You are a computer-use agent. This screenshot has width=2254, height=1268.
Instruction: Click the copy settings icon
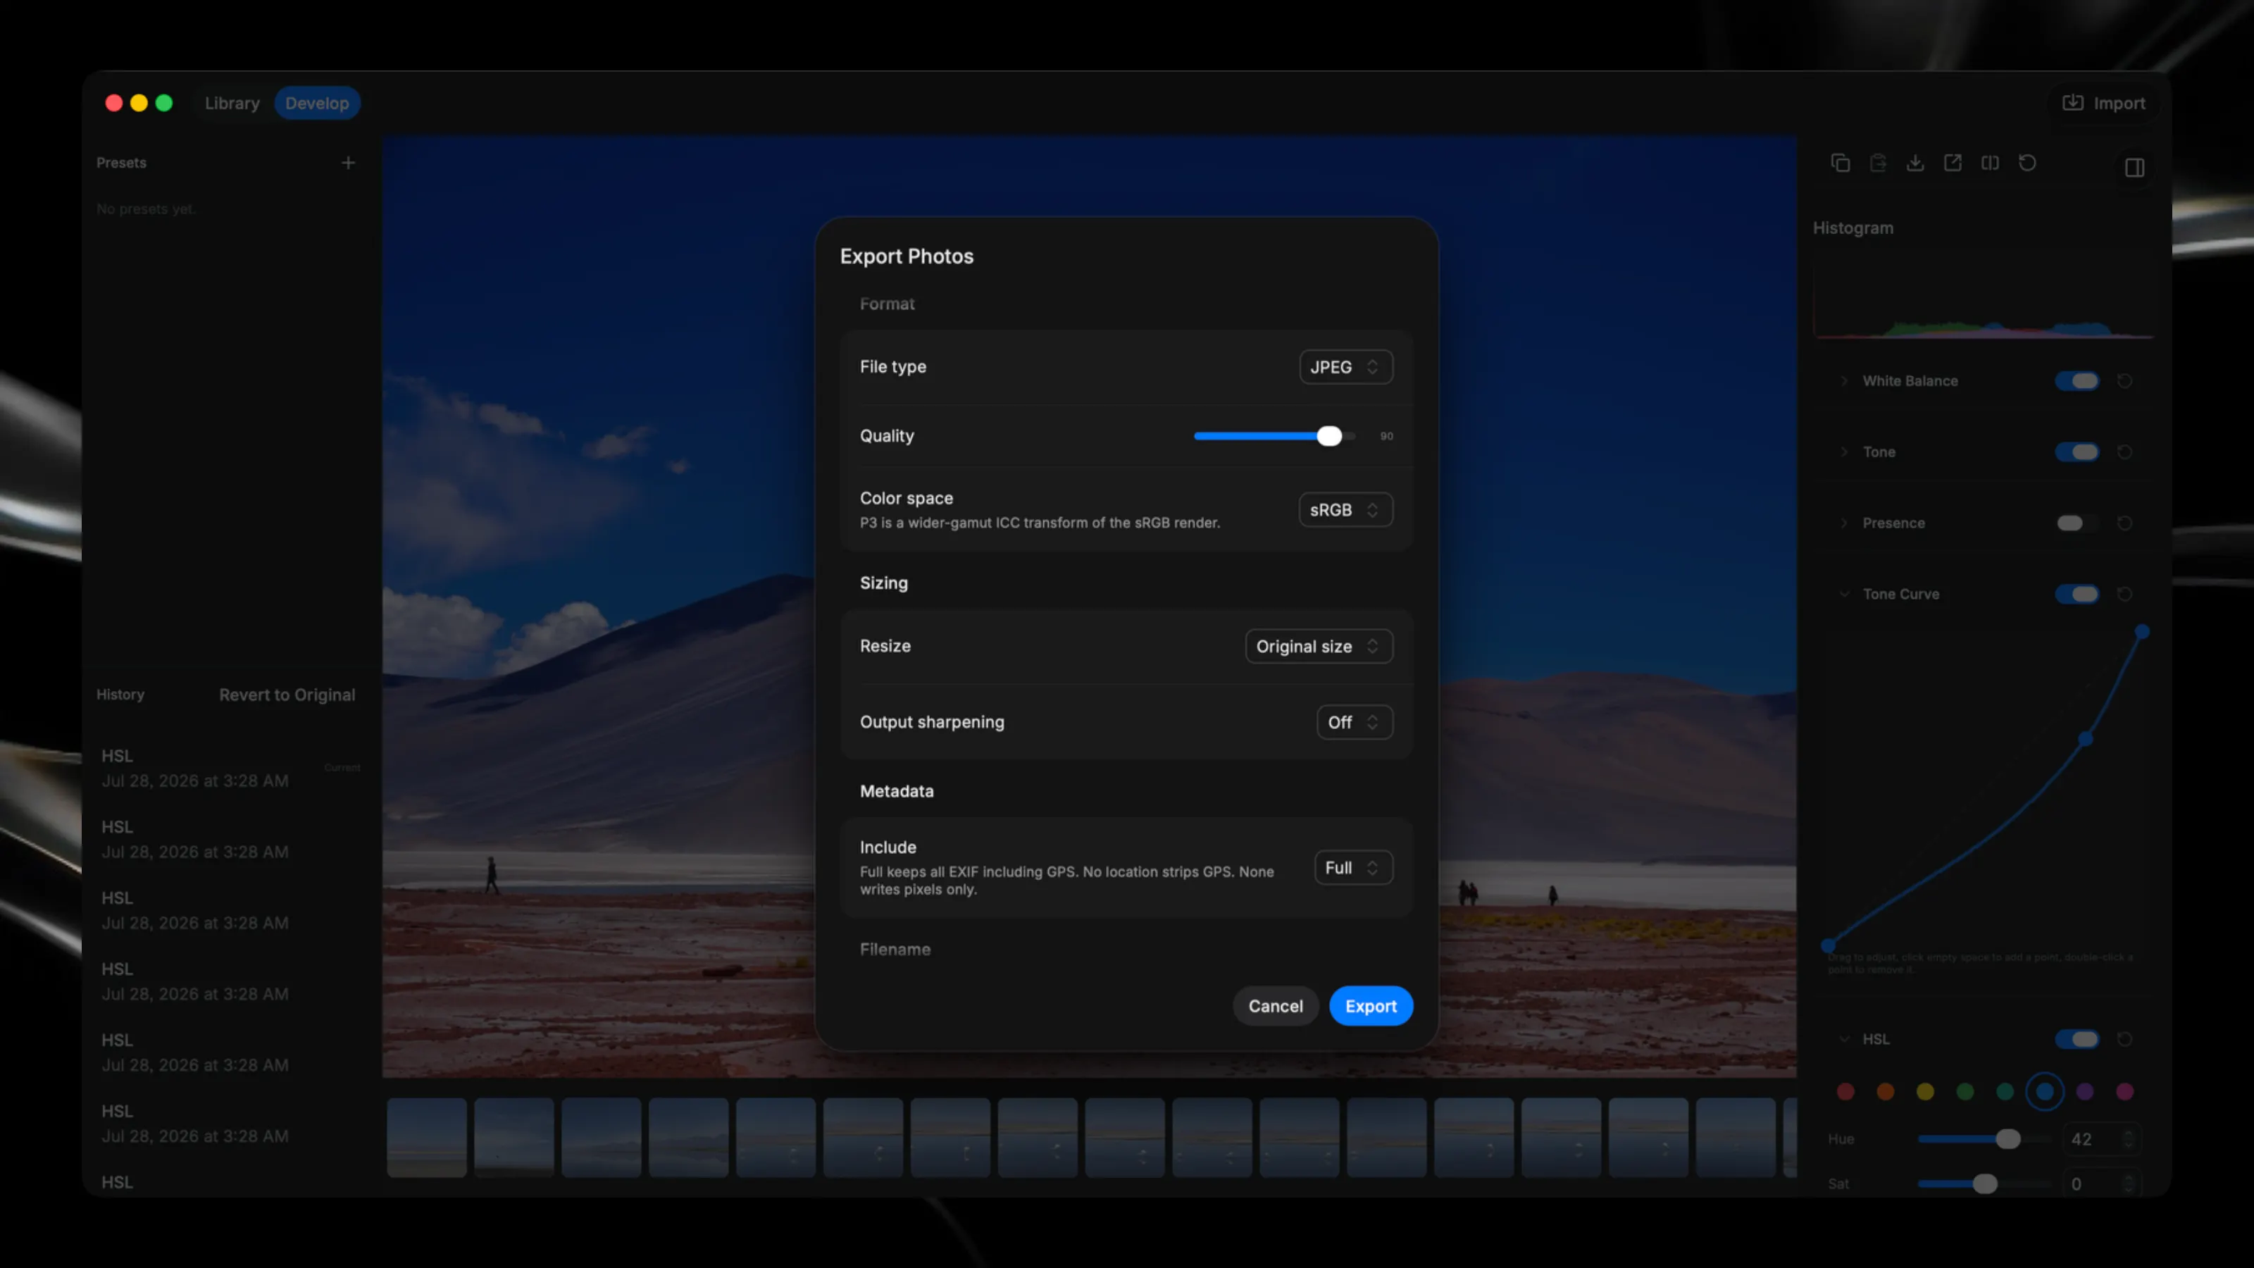(1840, 163)
